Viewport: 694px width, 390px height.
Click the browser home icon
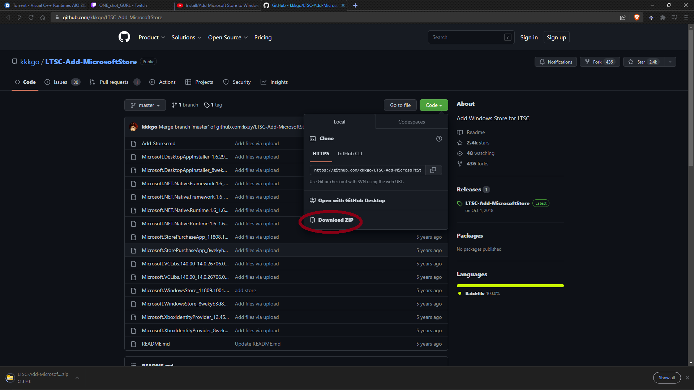point(43,17)
